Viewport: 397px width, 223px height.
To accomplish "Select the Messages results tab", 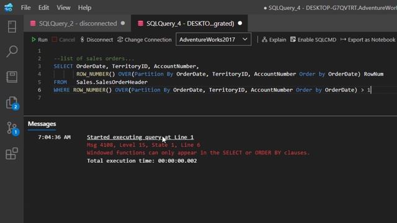I will [x=42, y=124].
